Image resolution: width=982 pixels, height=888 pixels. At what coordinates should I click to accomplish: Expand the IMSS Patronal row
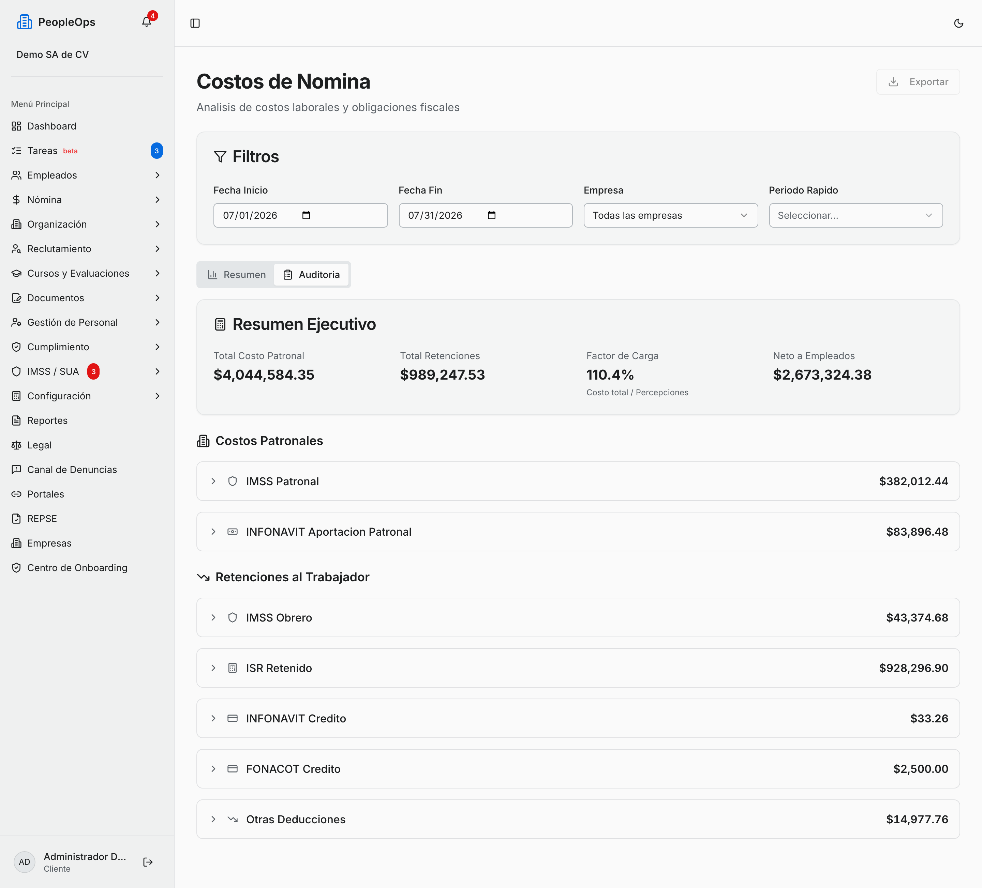[x=578, y=481]
